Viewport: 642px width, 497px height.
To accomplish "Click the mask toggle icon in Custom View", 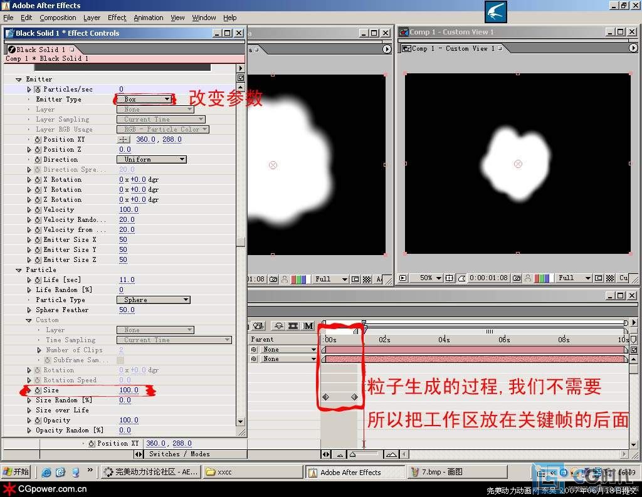I will point(462,278).
